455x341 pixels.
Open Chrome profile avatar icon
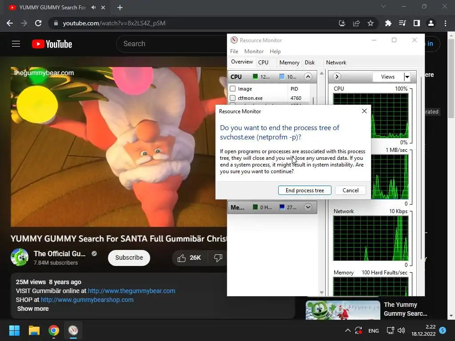point(431,23)
